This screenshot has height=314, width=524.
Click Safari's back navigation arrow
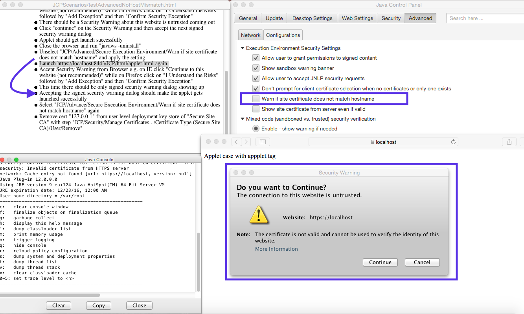click(236, 142)
